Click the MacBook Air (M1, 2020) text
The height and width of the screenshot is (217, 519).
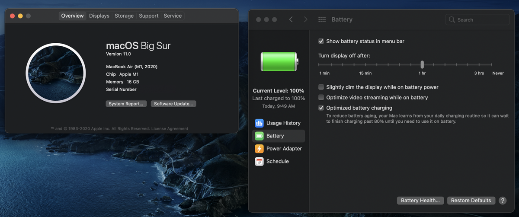(132, 67)
